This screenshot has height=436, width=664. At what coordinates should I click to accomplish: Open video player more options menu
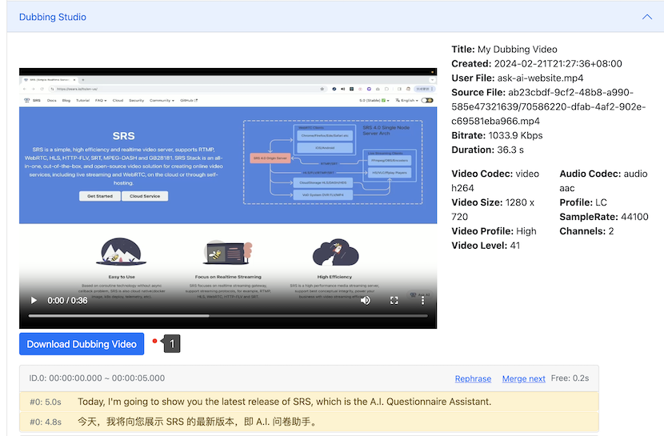point(422,301)
